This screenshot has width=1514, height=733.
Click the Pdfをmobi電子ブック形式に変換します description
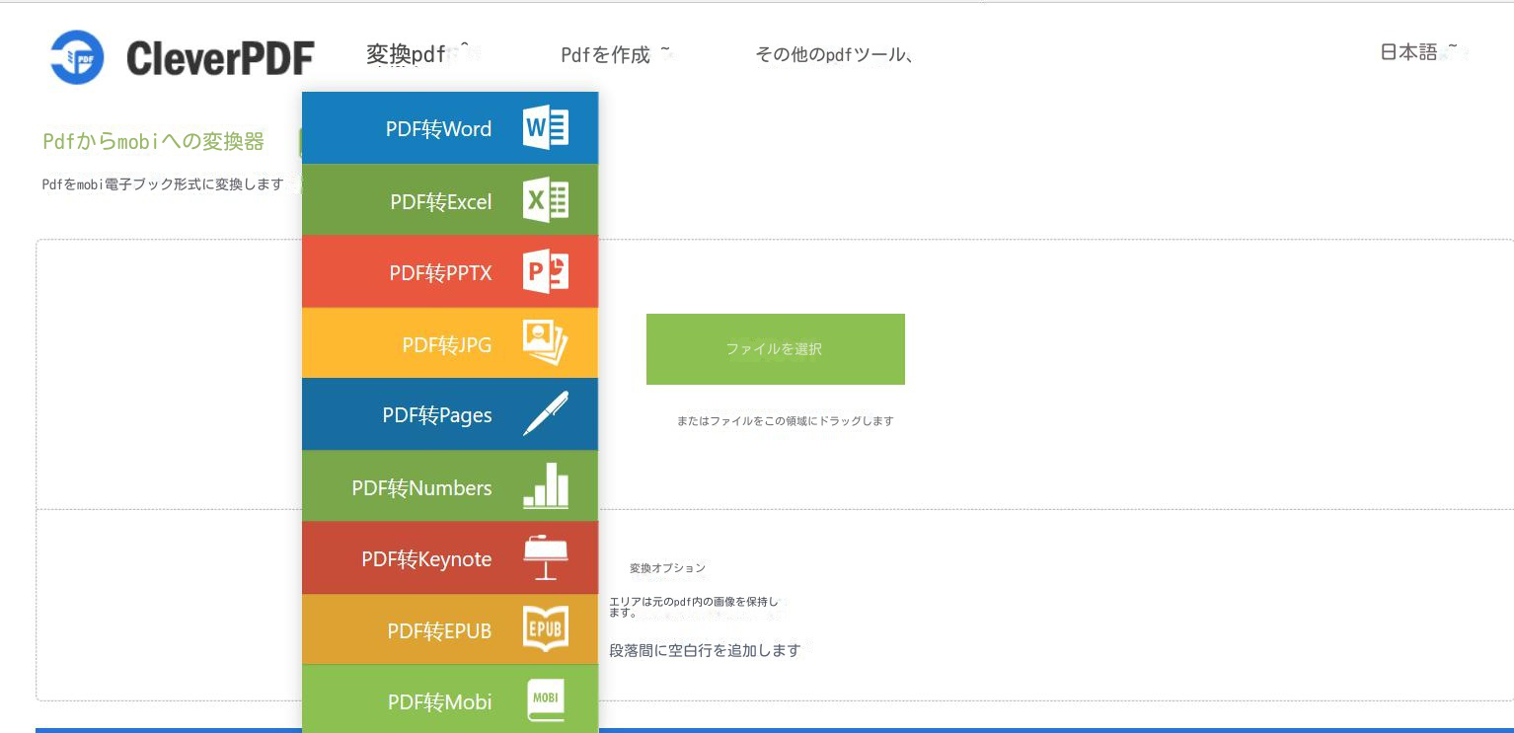(x=163, y=184)
